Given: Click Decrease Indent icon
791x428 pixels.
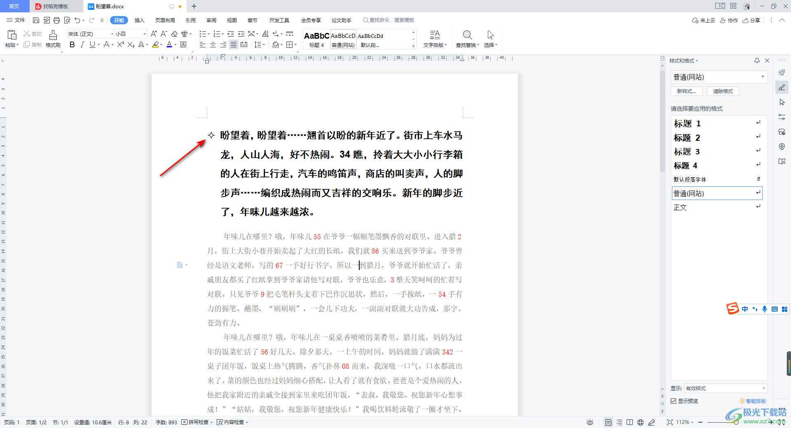Looking at the screenshot, I should coord(231,34).
